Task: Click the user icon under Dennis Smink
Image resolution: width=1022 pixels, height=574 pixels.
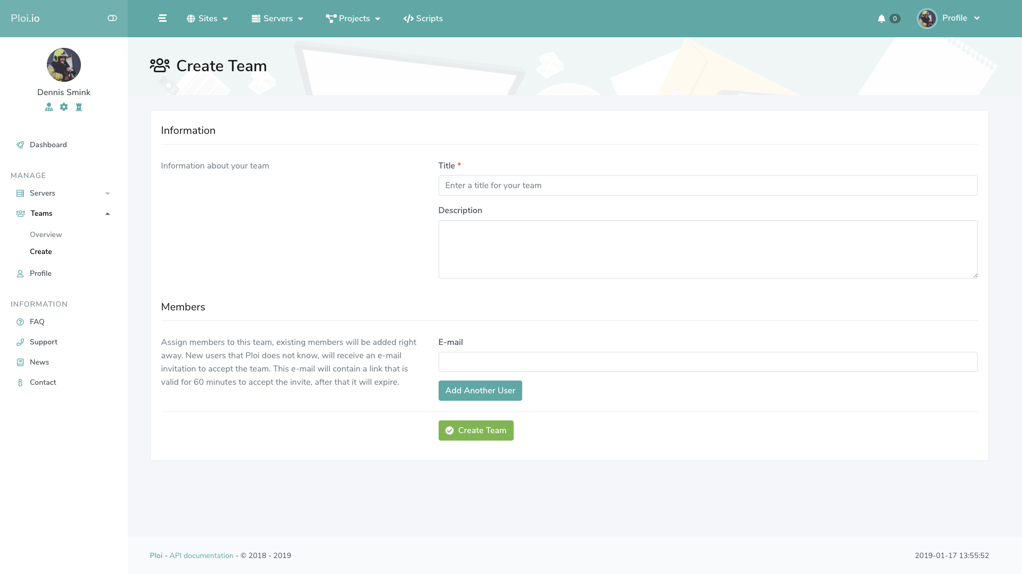Action: point(49,107)
